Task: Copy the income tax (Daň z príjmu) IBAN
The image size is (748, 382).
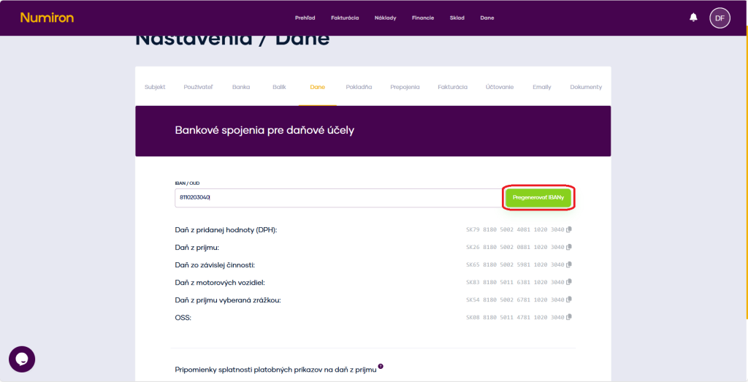Action: pos(569,248)
